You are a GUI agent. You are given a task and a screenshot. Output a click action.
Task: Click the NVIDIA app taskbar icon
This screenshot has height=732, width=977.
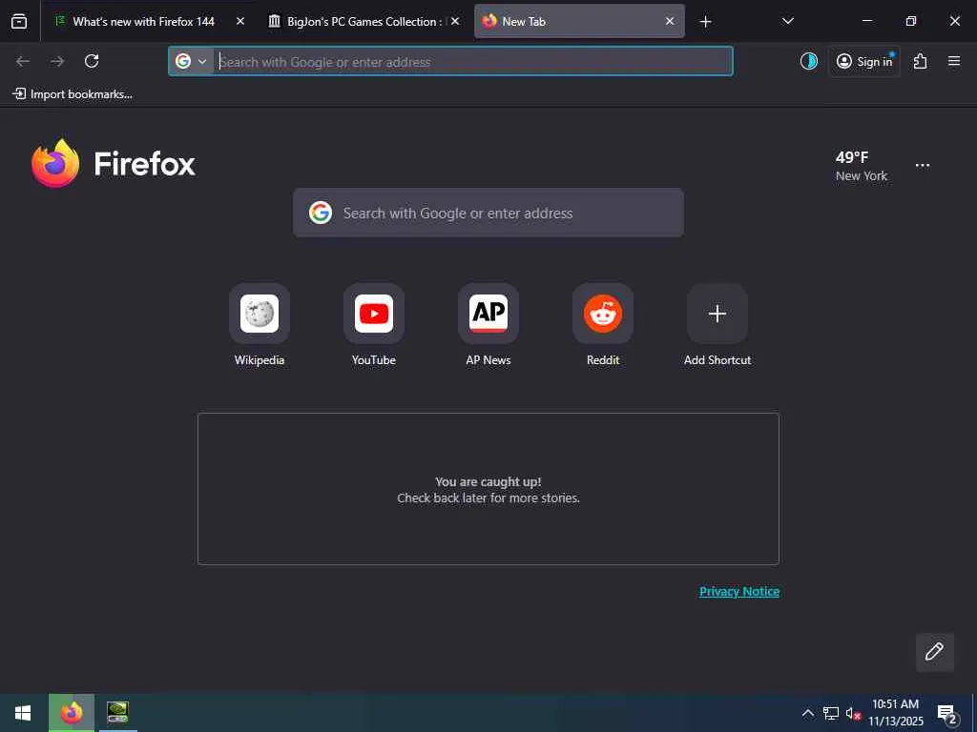coord(117,713)
